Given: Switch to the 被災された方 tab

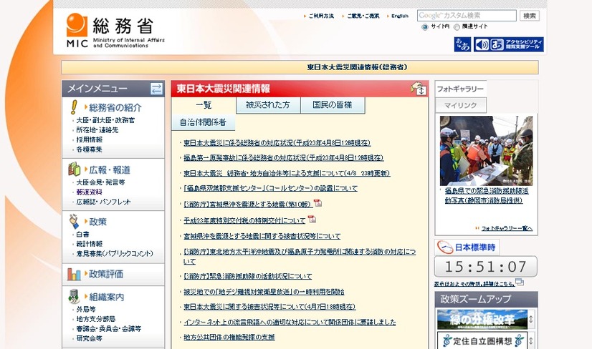Looking at the screenshot, I should click(x=268, y=105).
